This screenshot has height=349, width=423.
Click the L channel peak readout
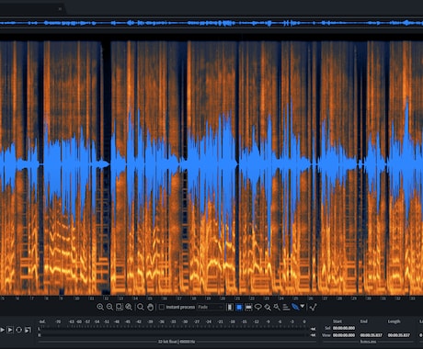313,329
